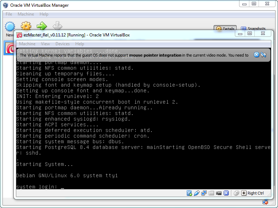Screen dimensions: 278x208
Task: Click the video capture status icon
Action: [x=219, y=193]
